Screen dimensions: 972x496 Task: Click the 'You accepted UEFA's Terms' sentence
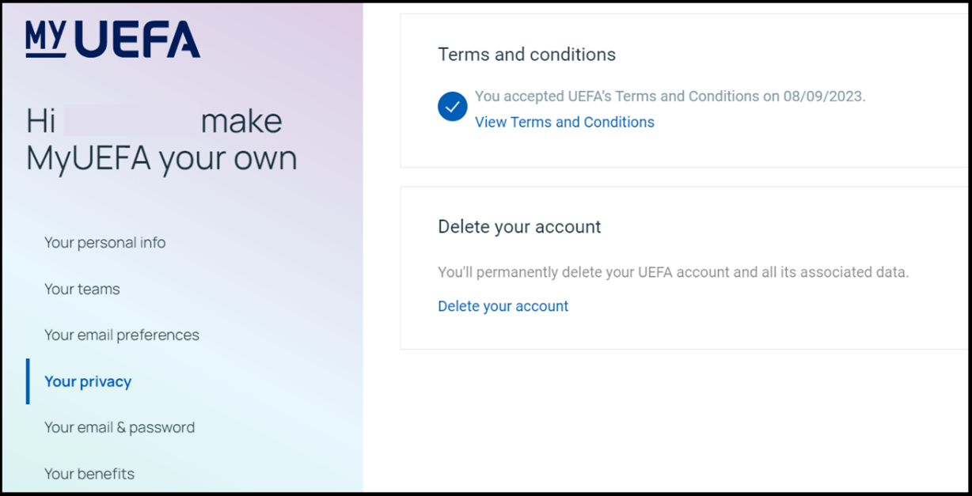(x=670, y=97)
